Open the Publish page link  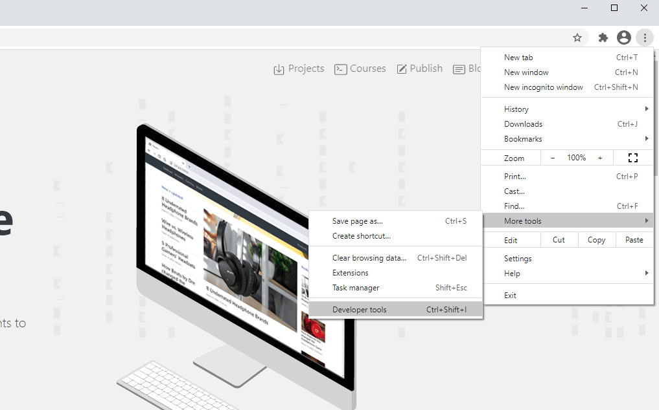426,69
